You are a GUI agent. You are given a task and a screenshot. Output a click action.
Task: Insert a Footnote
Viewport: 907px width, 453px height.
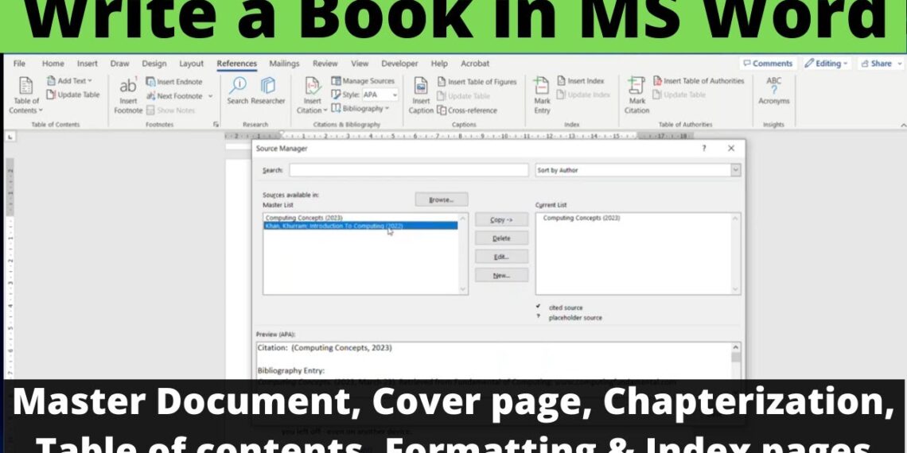[x=128, y=95]
